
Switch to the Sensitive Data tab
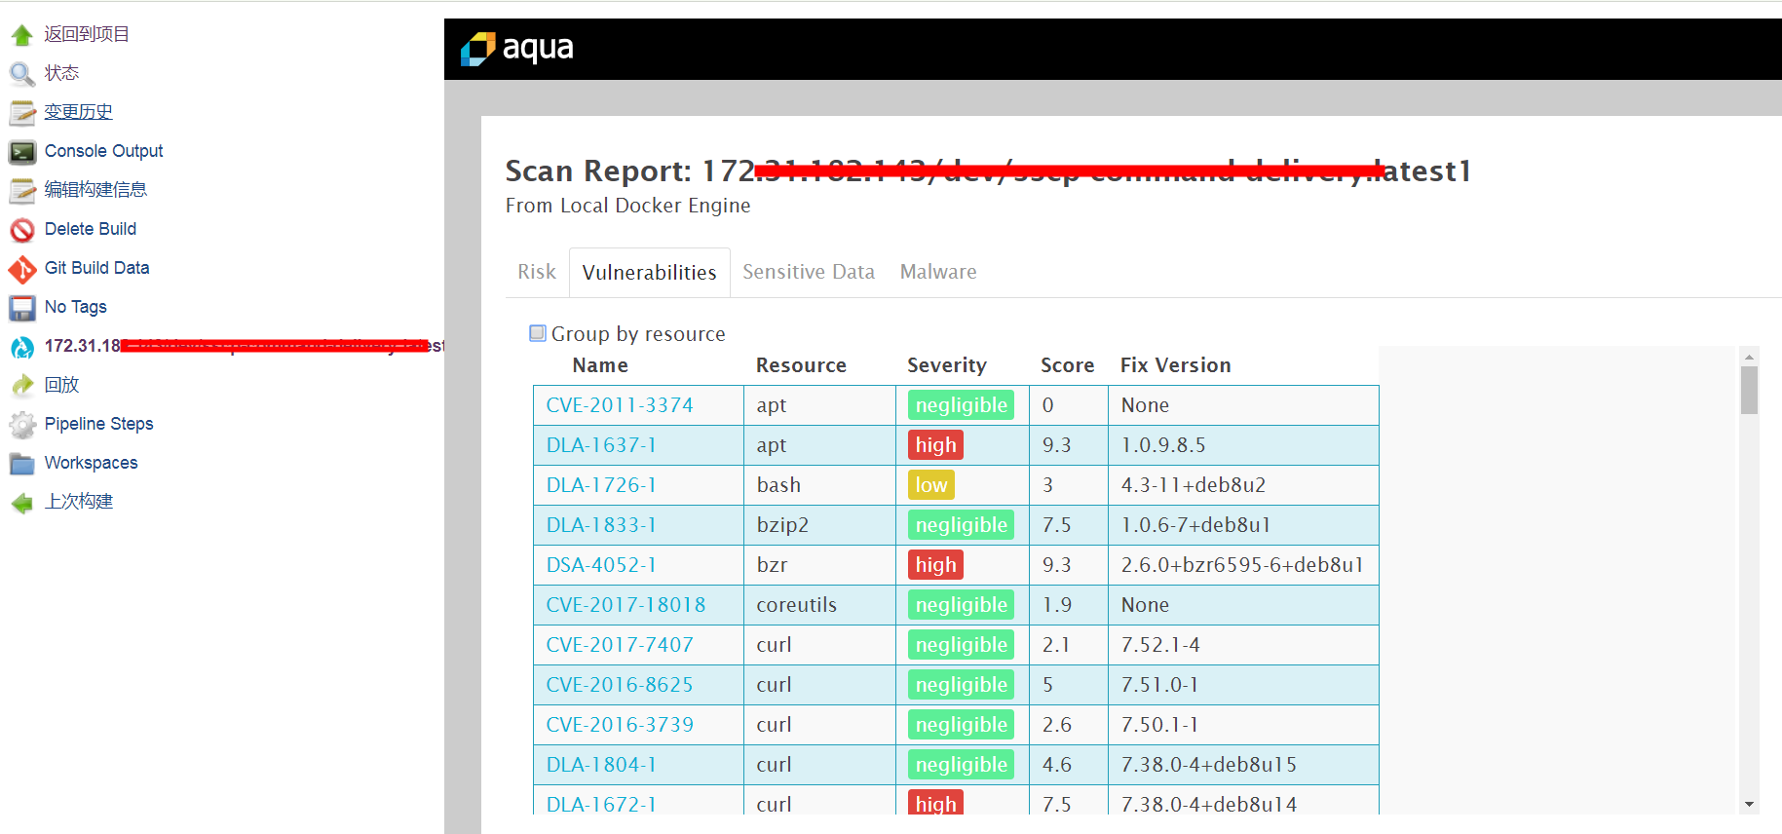pos(809,272)
